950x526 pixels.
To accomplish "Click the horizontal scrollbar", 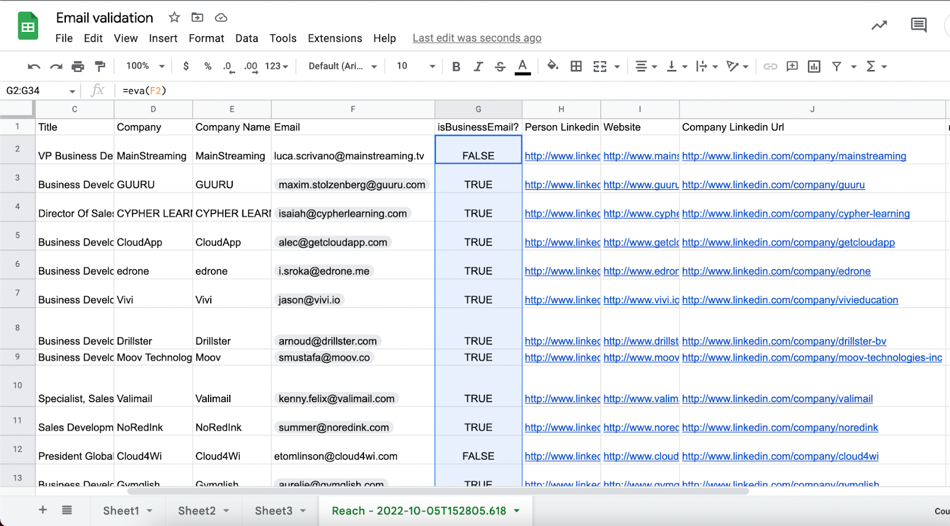I will pos(438,492).
